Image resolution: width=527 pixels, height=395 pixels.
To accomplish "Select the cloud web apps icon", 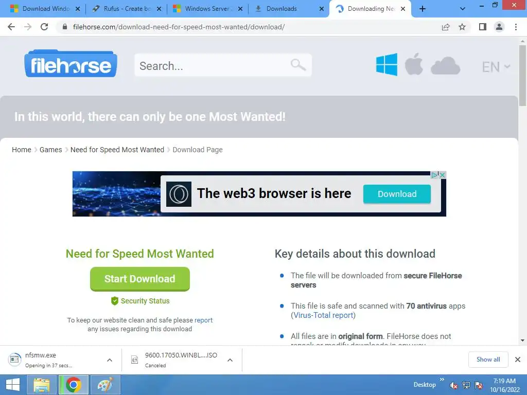I will 445,65.
